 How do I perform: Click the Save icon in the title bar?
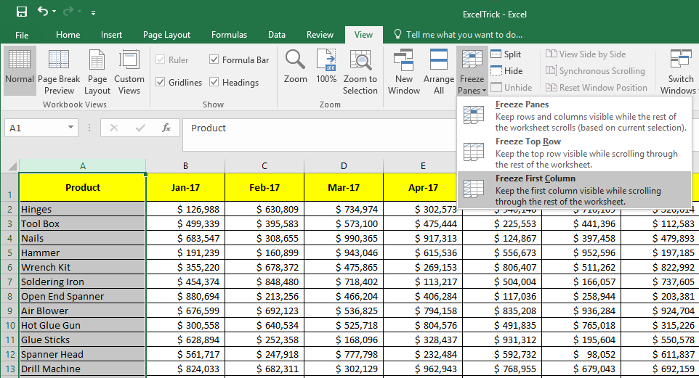click(21, 12)
